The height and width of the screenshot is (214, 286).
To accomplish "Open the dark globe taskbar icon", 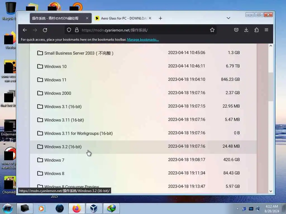I will pyautogui.click(x=59, y=208).
